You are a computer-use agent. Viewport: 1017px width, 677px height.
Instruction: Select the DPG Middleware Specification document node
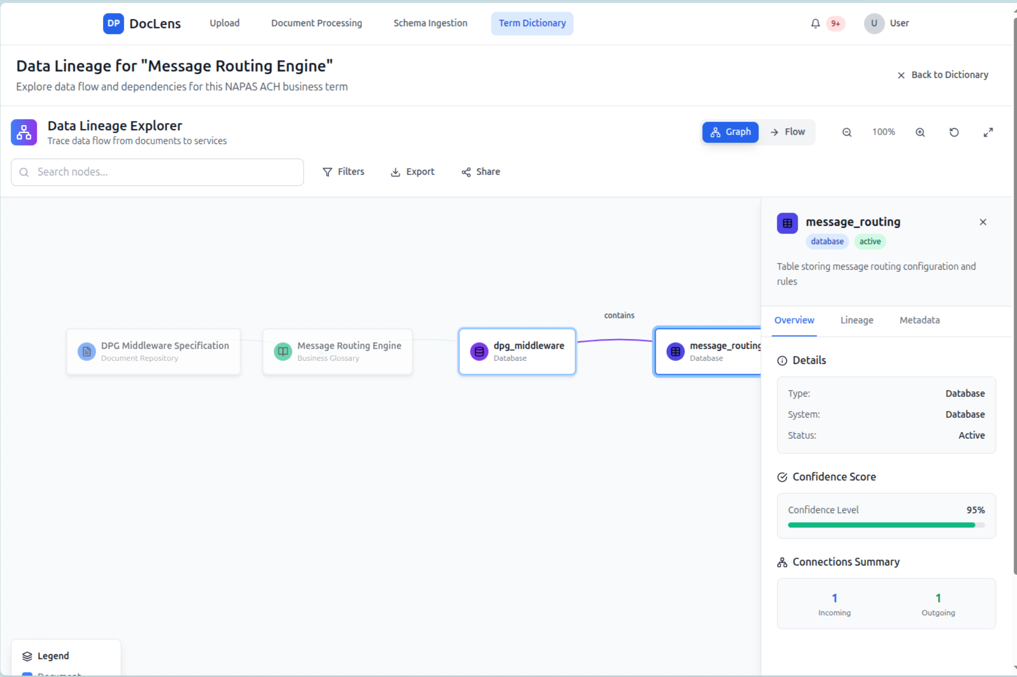pyautogui.click(x=153, y=351)
